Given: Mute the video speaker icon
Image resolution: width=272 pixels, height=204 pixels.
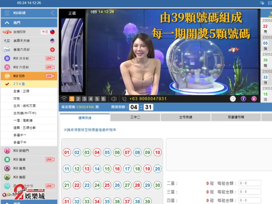Looking at the screenshot, I should [114, 99].
